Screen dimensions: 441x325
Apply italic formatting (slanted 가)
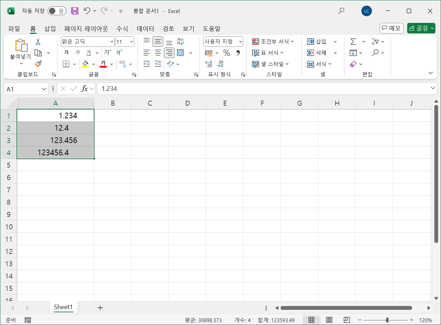(x=77, y=53)
